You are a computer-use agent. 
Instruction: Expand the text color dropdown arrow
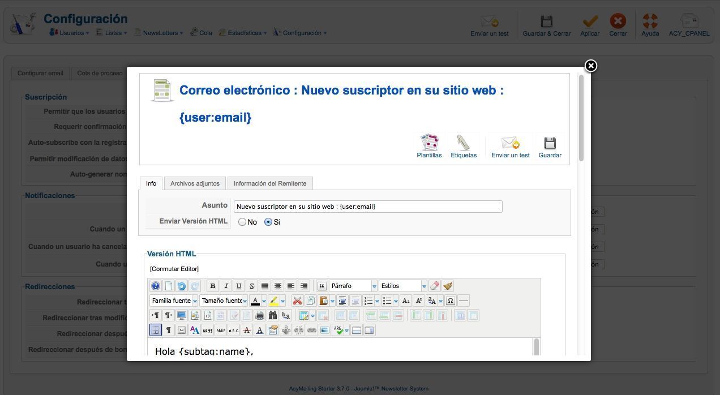pyautogui.click(x=264, y=300)
